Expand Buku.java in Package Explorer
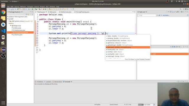Screen dimensions: 189x106 (x=12, y=28)
